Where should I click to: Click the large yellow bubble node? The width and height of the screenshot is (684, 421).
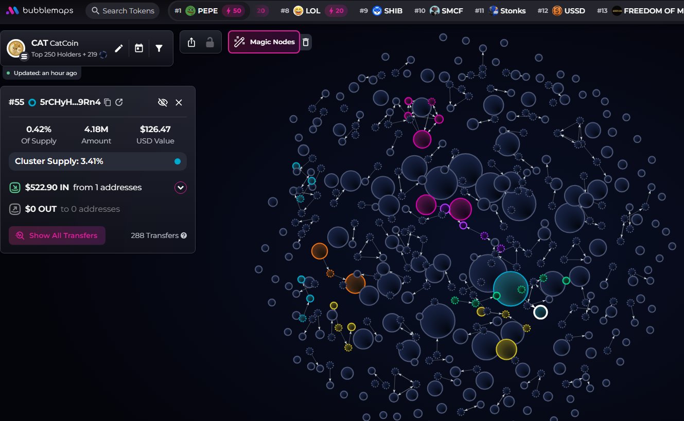pyautogui.click(x=506, y=350)
